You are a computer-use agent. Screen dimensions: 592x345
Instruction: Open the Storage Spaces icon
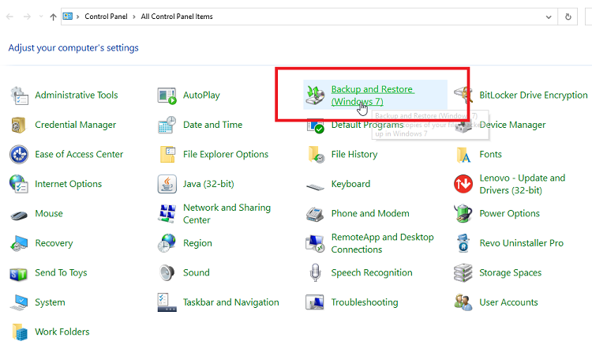[x=463, y=273]
